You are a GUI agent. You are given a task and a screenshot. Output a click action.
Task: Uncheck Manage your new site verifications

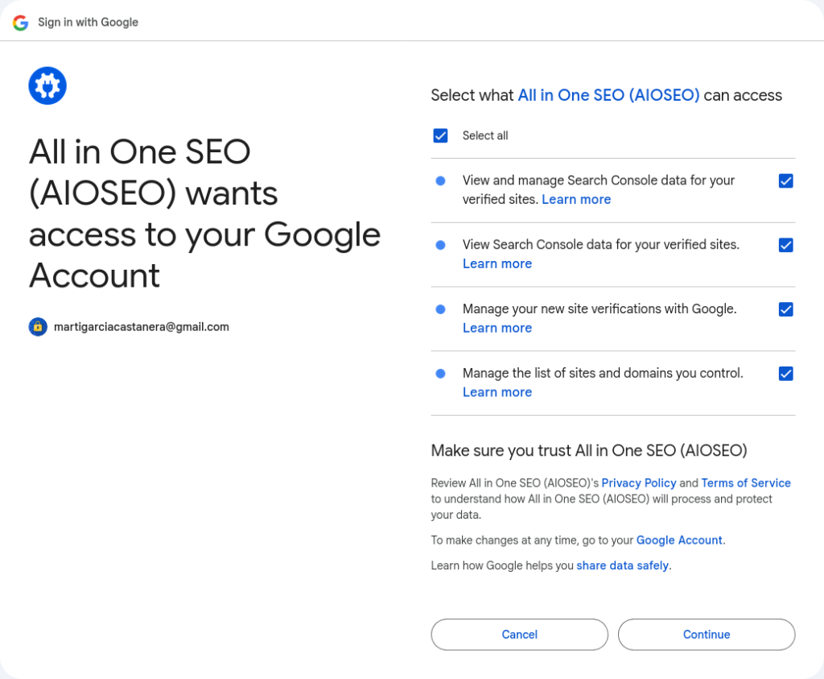pos(786,309)
